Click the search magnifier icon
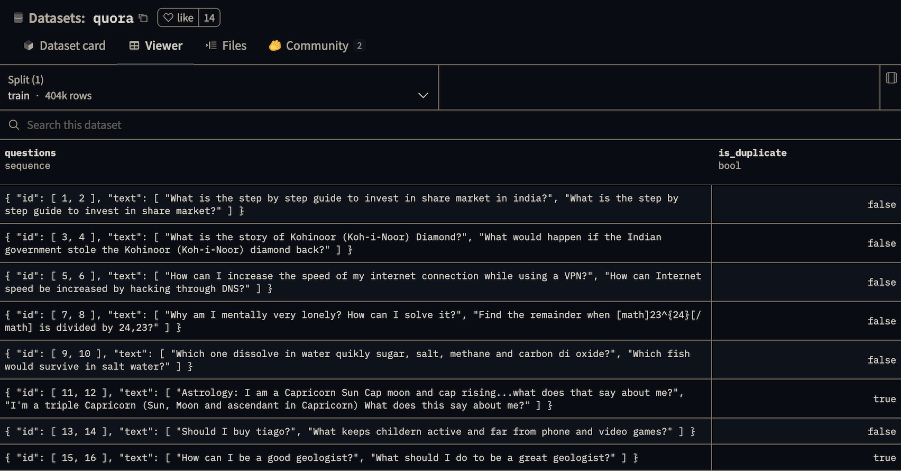Image resolution: width=901 pixels, height=471 pixels. click(x=14, y=125)
